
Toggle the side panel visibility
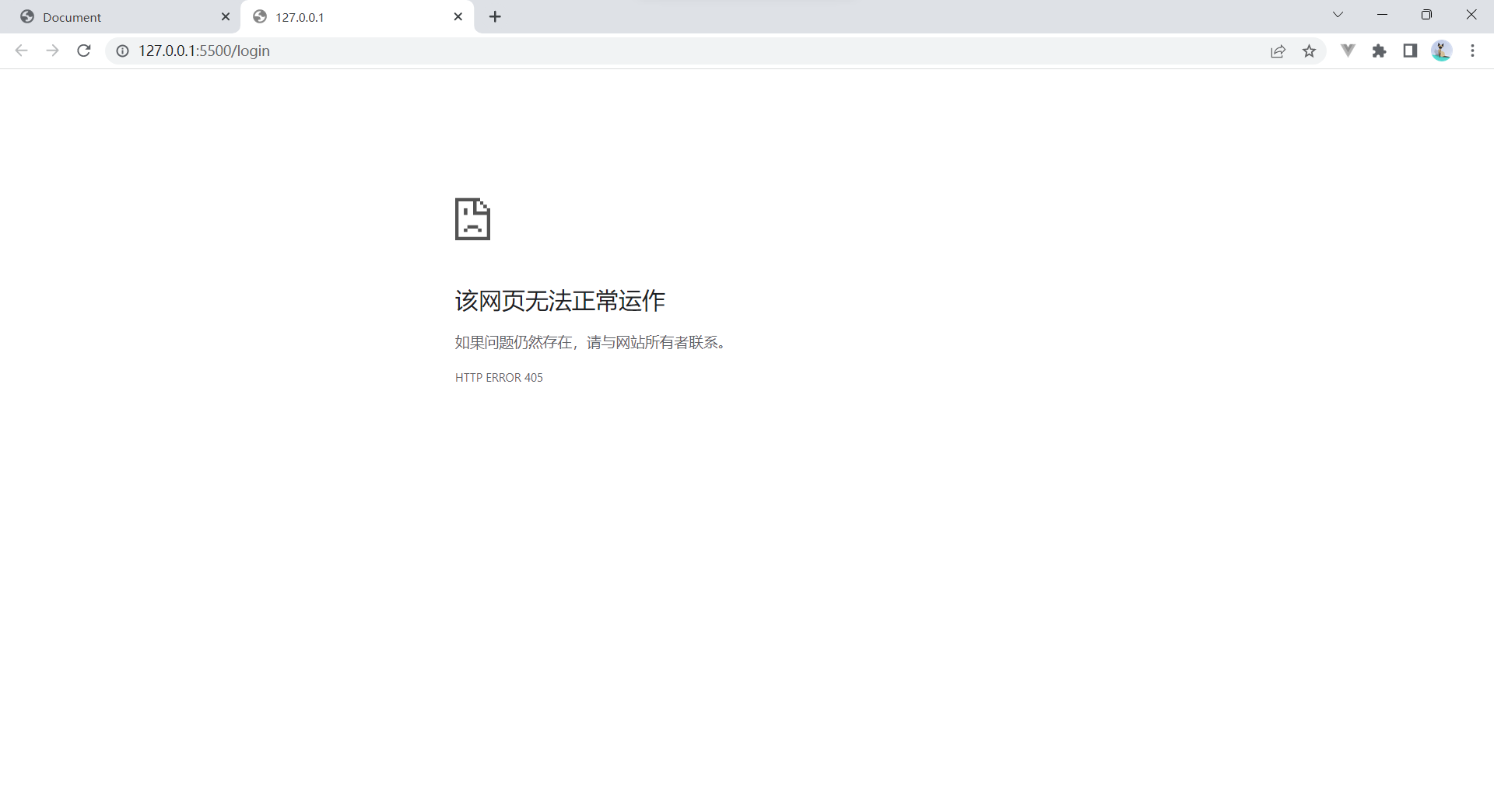tap(1411, 51)
